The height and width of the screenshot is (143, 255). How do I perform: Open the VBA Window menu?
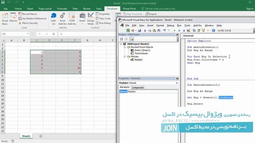point(209,25)
